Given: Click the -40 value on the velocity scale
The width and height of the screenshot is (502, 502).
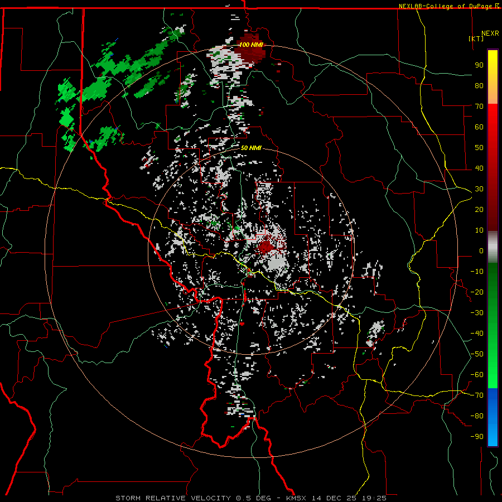Looking at the screenshot, I should [477, 334].
